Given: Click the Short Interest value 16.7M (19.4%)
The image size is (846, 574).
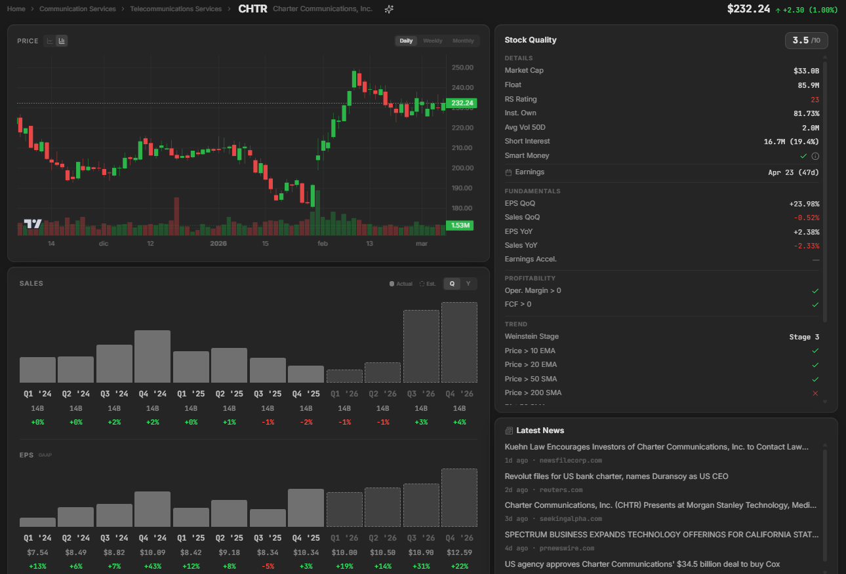Looking at the screenshot, I should tap(792, 142).
